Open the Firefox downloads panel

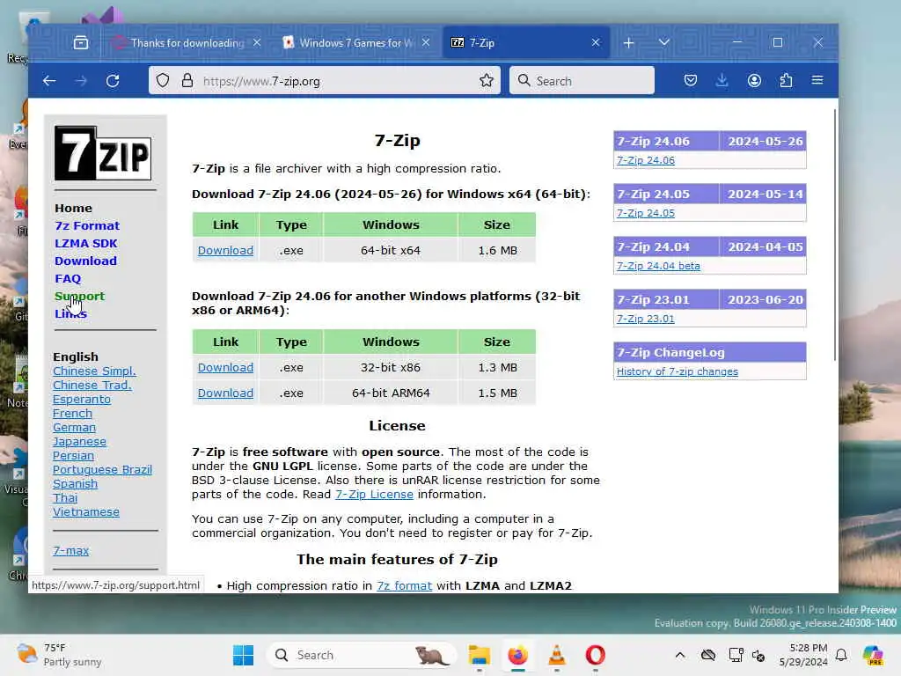(x=722, y=80)
